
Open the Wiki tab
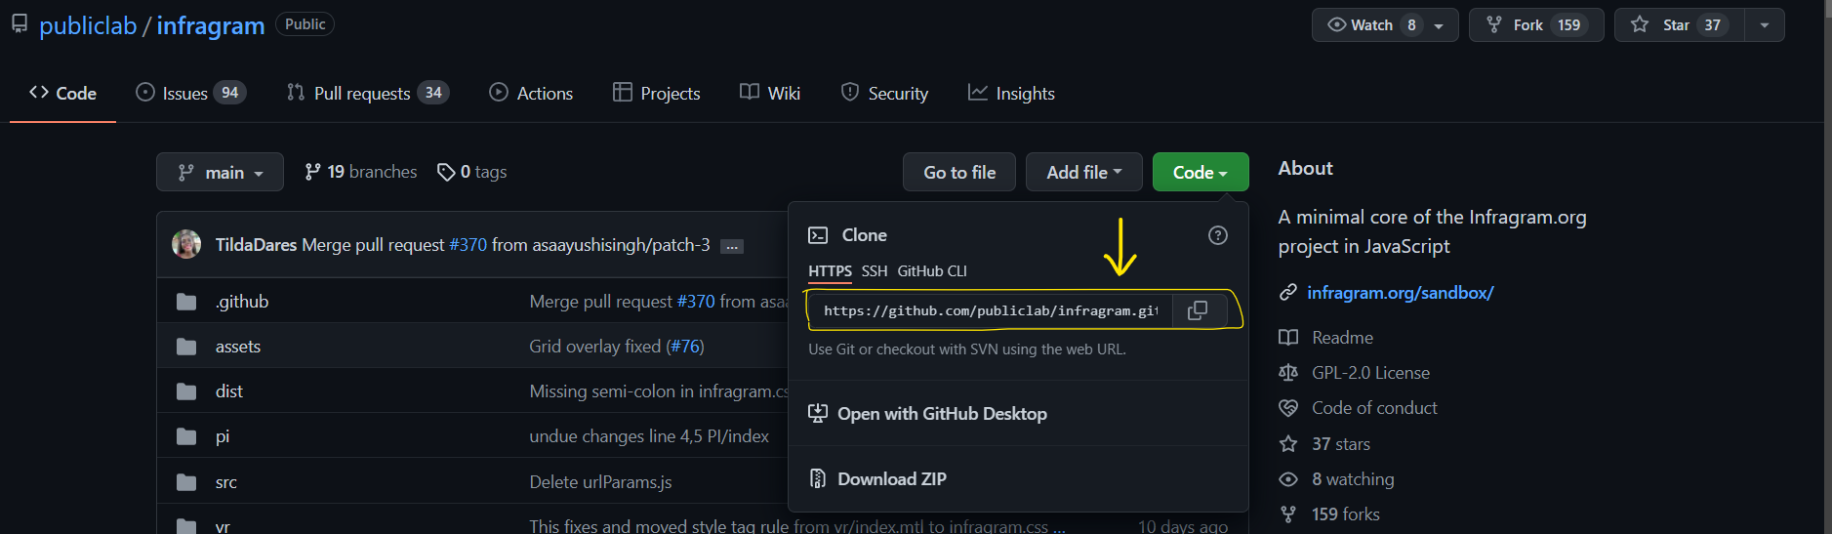click(770, 94)
